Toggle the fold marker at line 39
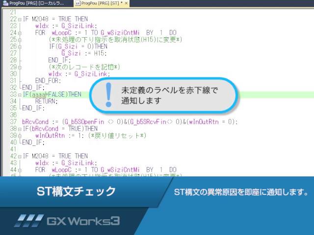Screen dimensions: 314x235 pos(20,136)
